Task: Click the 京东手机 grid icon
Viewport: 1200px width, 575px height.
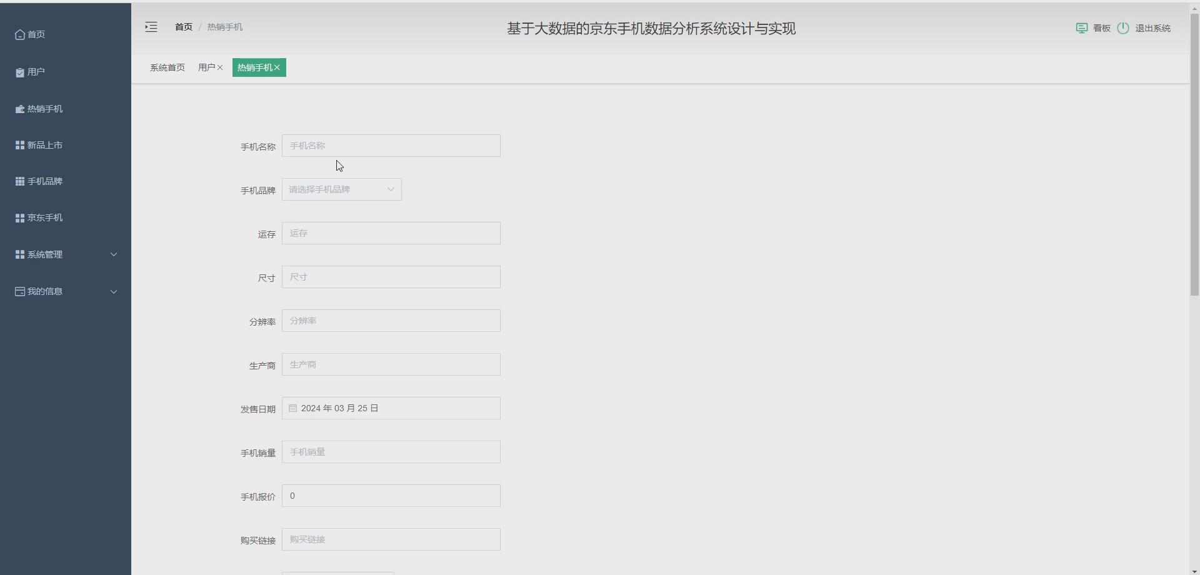Action: point(20,217)
